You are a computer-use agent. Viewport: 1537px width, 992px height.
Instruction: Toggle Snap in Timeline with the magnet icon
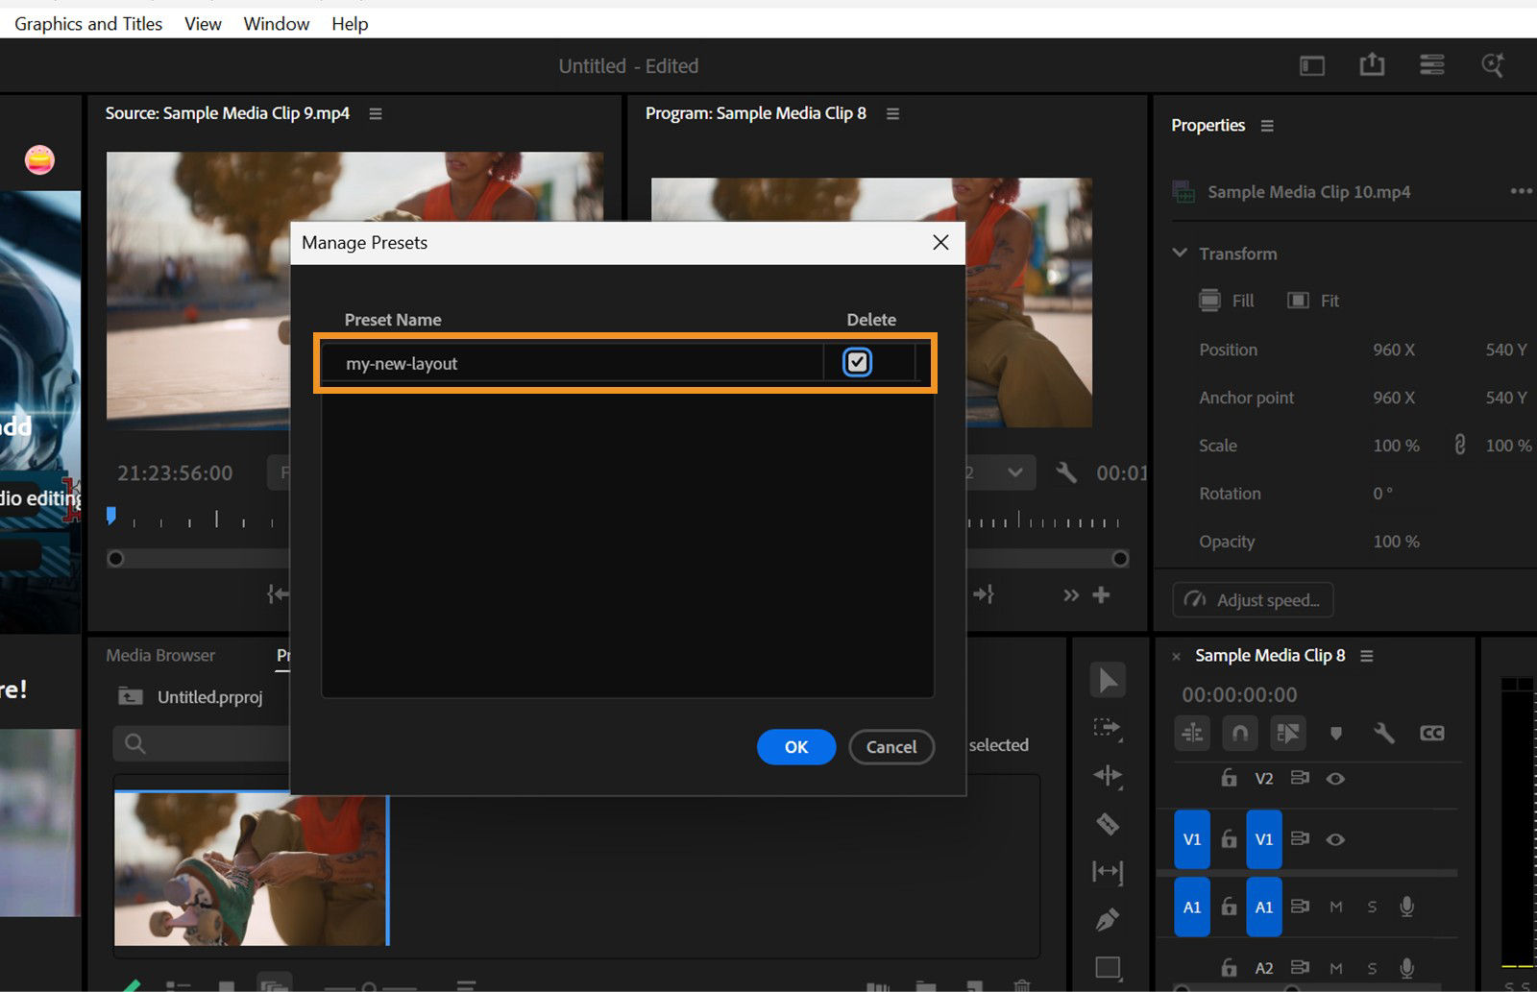(x=1240, y=733)
